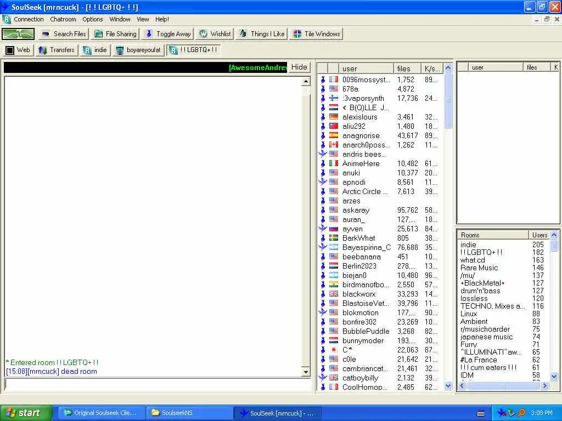Open Things I Like
This screenshot has height=421, width=562.
tap(262, 34)
